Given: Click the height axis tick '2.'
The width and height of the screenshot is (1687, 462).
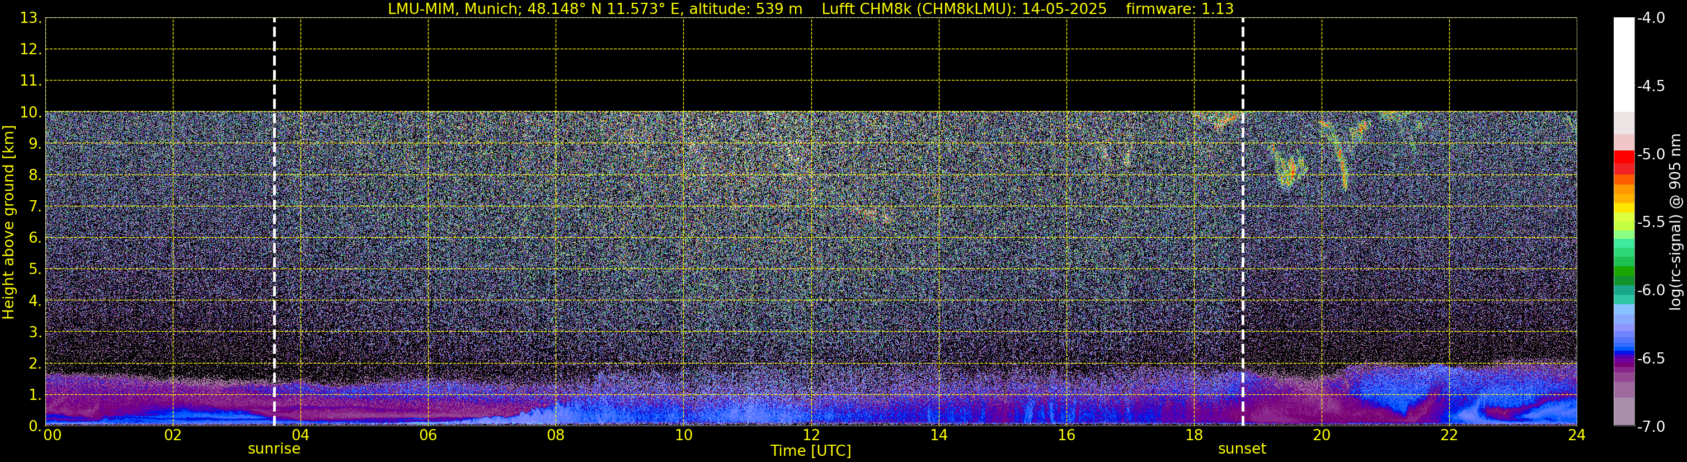Looking at the screenshot, I should [35, 364].
